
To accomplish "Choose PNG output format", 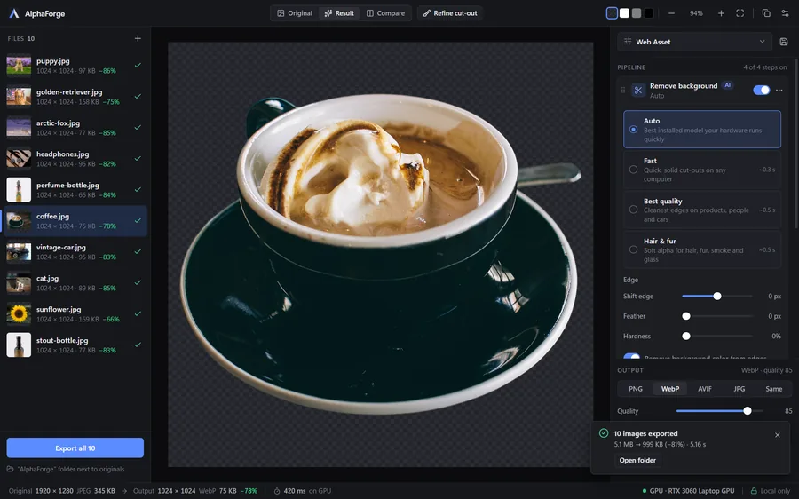I will tap(636, 389).
